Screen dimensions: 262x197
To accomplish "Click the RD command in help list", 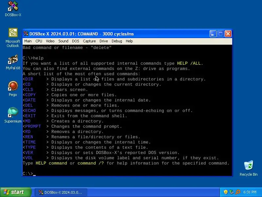I will tap(28, 132).
